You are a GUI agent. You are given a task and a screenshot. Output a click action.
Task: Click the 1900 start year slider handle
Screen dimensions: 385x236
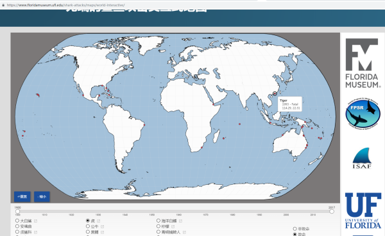tap(18, 211)
